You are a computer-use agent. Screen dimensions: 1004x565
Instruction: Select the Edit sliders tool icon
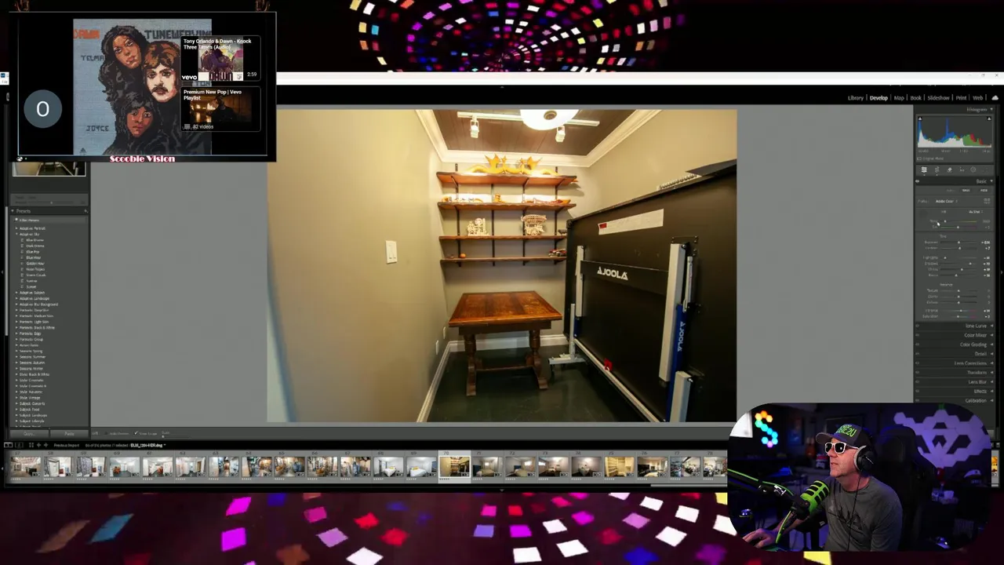(x=924, y=169)
